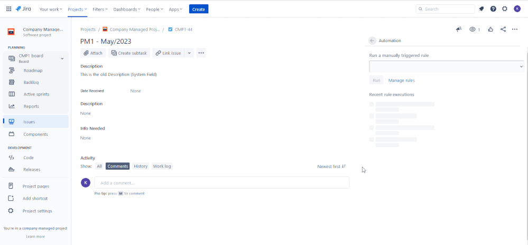The height and width of the screenshot is (245, 528).
Task: Go back from the Automation panel
Action: coord(372,41)
